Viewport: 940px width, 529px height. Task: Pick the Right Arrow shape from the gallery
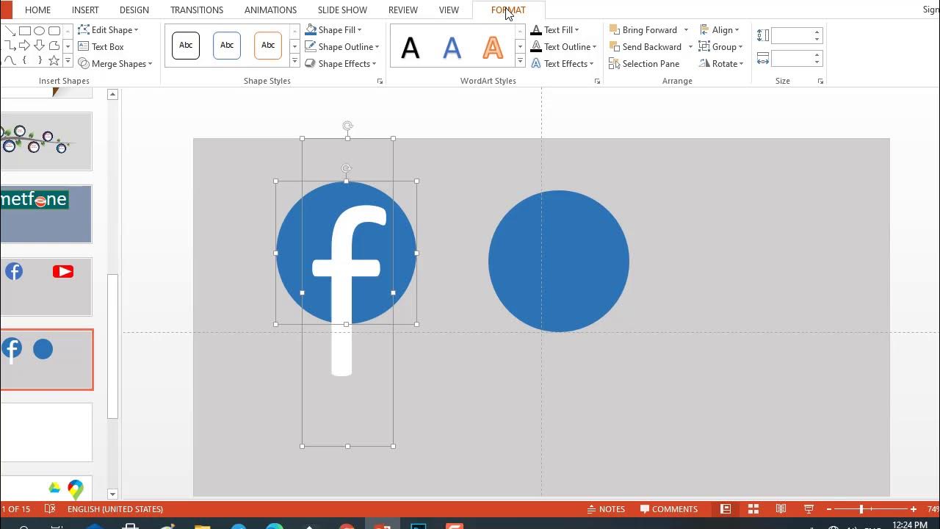[x=25, y=46]
